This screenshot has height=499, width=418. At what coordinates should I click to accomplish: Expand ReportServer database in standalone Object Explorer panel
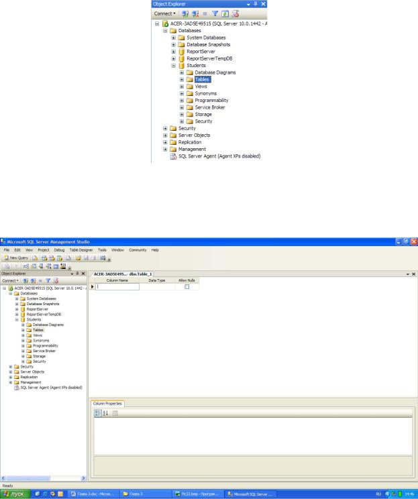174,52
